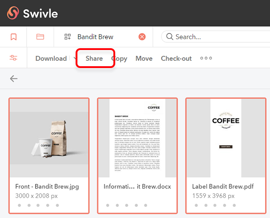This screenshot has height=218, width=270.
Task: Click the collection grid icon beside Bandit Brew
Action: (x=67, y=36)
